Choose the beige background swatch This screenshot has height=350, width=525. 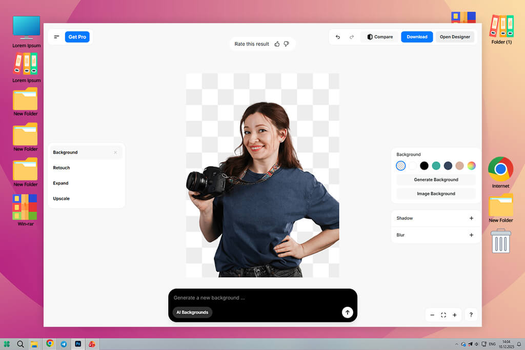click(x=460, y=166)
